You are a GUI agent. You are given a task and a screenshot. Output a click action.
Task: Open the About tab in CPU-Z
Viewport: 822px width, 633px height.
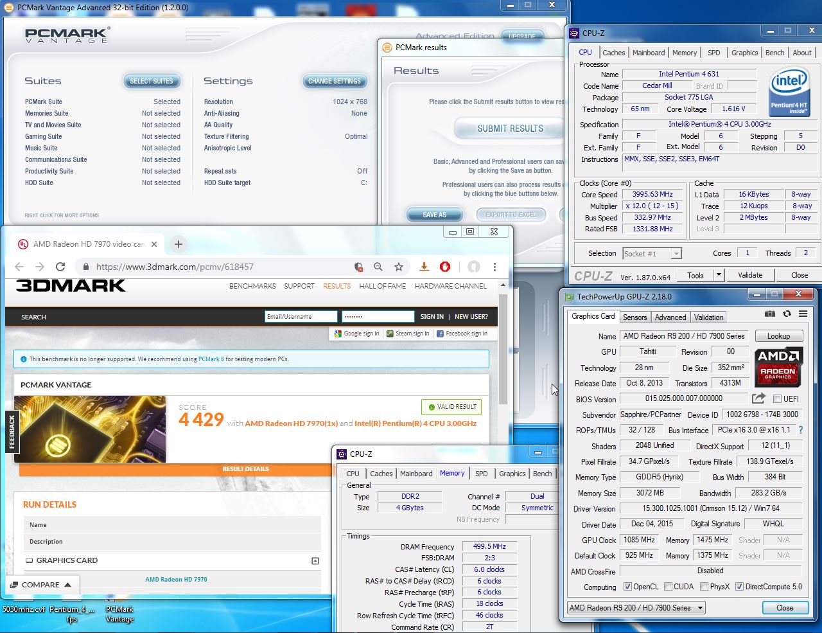click(x=802, y=53)
